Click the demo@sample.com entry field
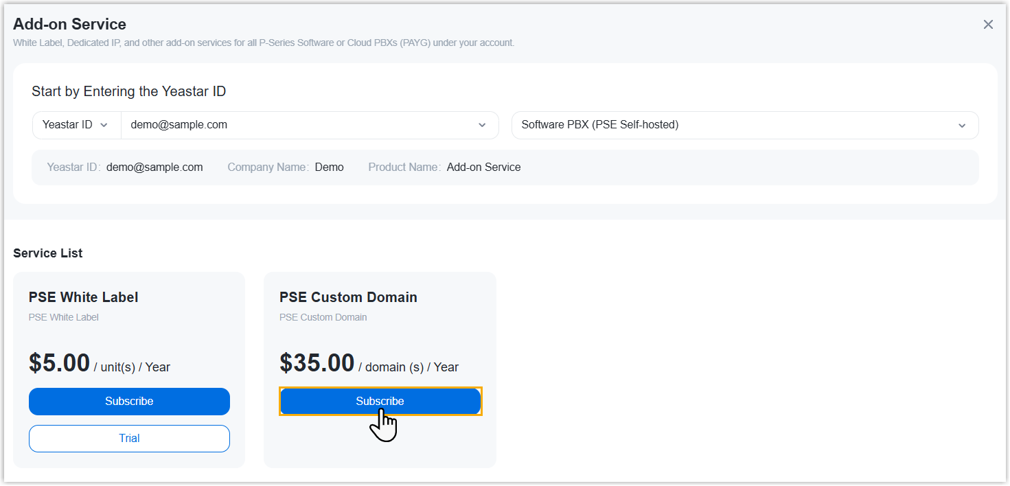 coord(295,125)
